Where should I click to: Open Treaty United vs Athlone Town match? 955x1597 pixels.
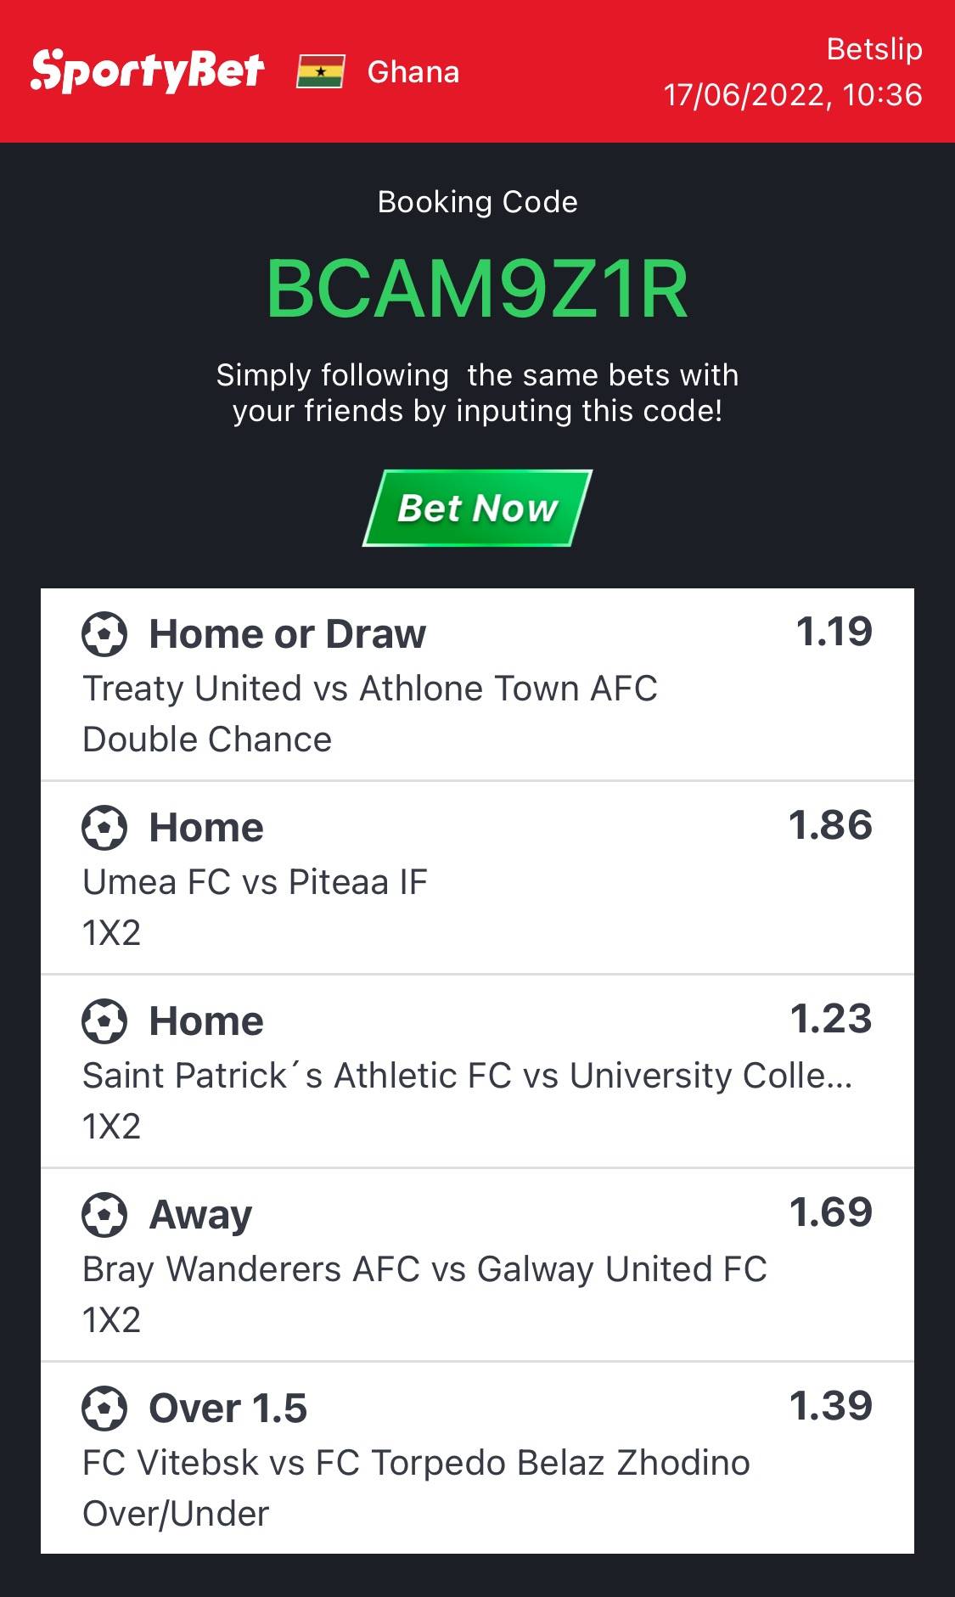370,689
